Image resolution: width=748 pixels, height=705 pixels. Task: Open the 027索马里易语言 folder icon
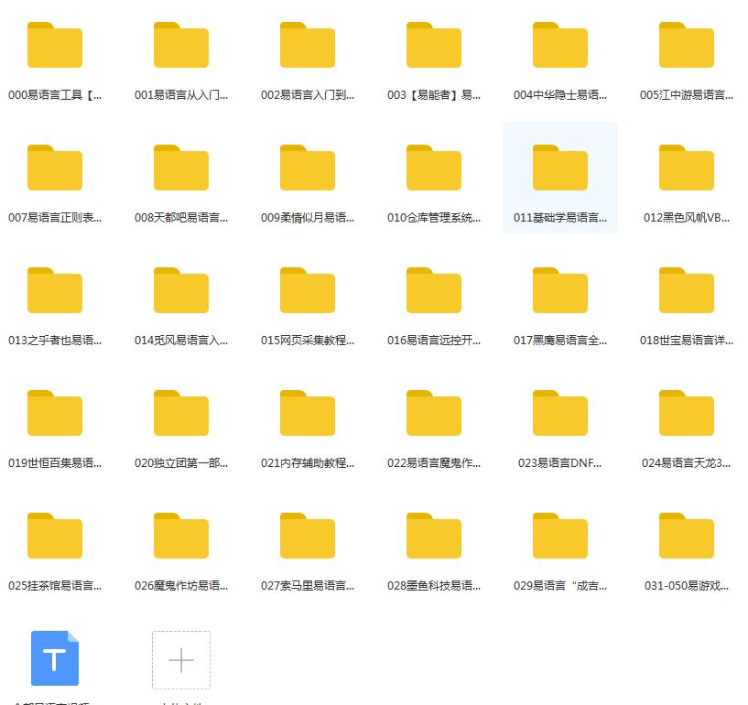point(308,536)
